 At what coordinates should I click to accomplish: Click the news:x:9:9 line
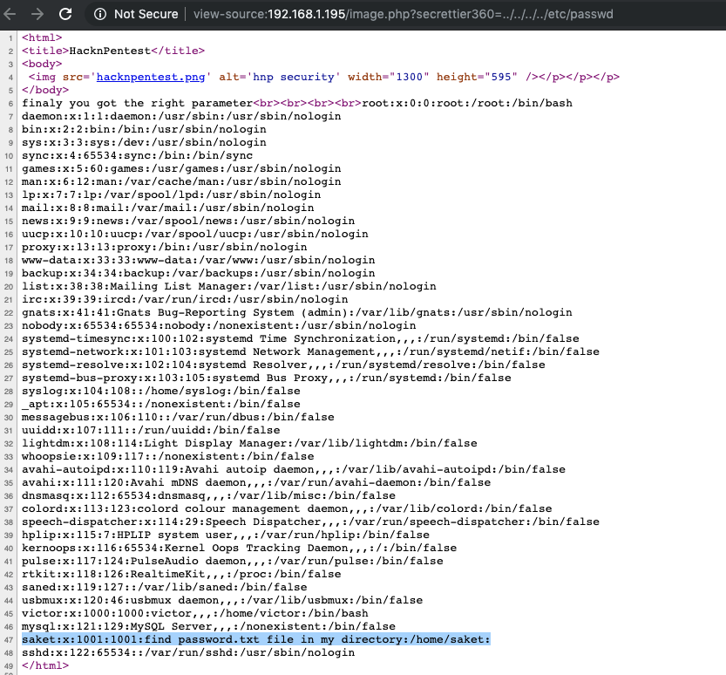coord(188,221)
